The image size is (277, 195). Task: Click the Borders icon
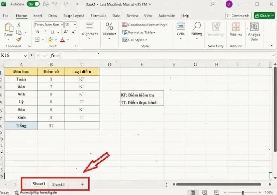coord(37,40)
